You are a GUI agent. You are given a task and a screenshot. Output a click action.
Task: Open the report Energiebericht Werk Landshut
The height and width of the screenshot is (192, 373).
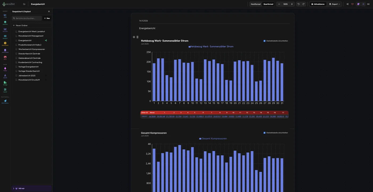pyautogui.click(x=31, y=31)
